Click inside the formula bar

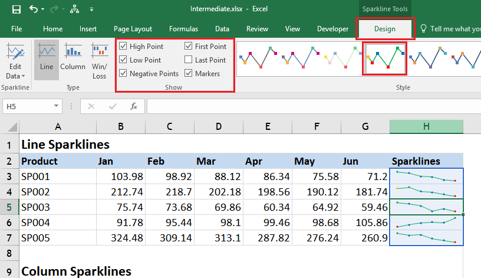click(314, 106)
